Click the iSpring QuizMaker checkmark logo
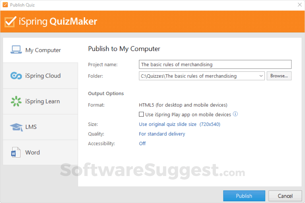The image size is (305, 203). point(10,21)
